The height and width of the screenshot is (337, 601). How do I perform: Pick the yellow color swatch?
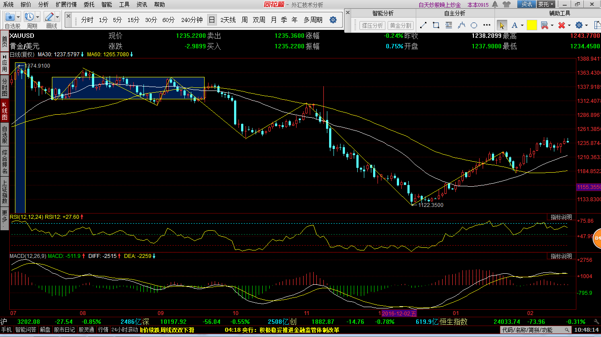[531, 25]
